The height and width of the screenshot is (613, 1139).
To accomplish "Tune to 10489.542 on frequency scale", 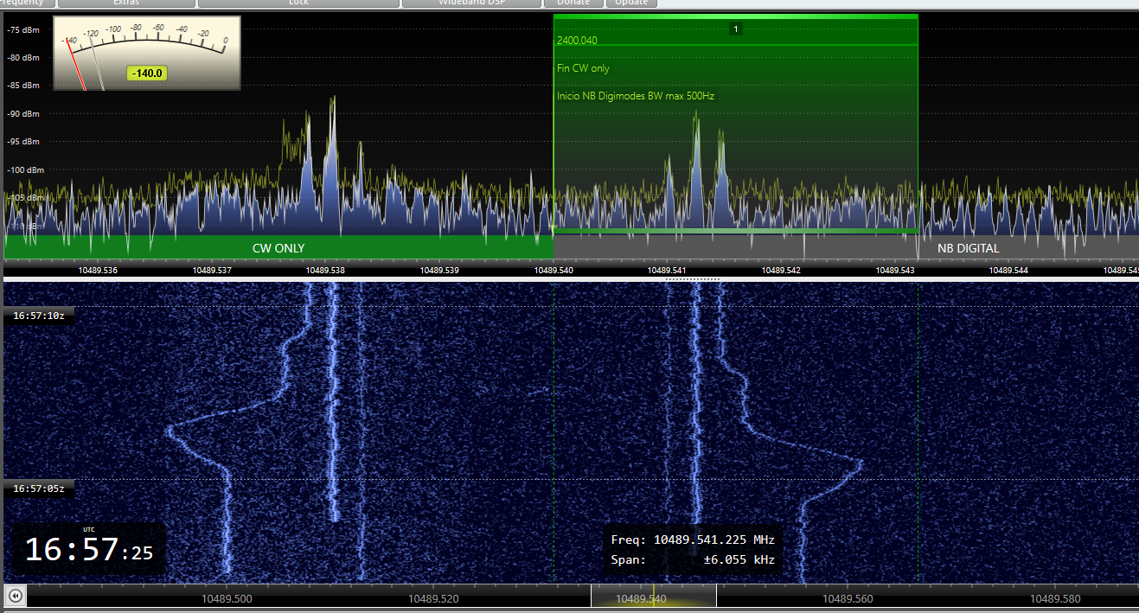I will (x=781, y=270).
